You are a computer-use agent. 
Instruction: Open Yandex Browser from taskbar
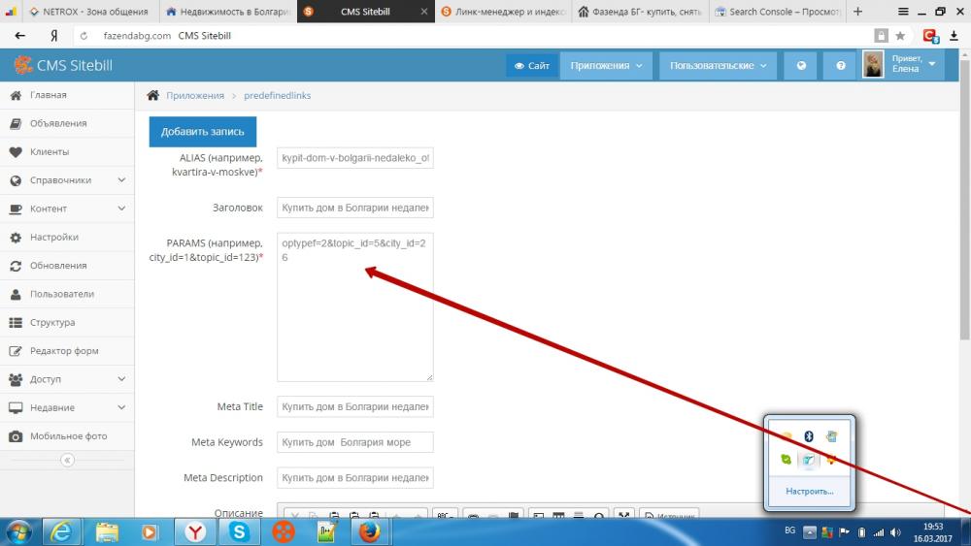[195, 531]
